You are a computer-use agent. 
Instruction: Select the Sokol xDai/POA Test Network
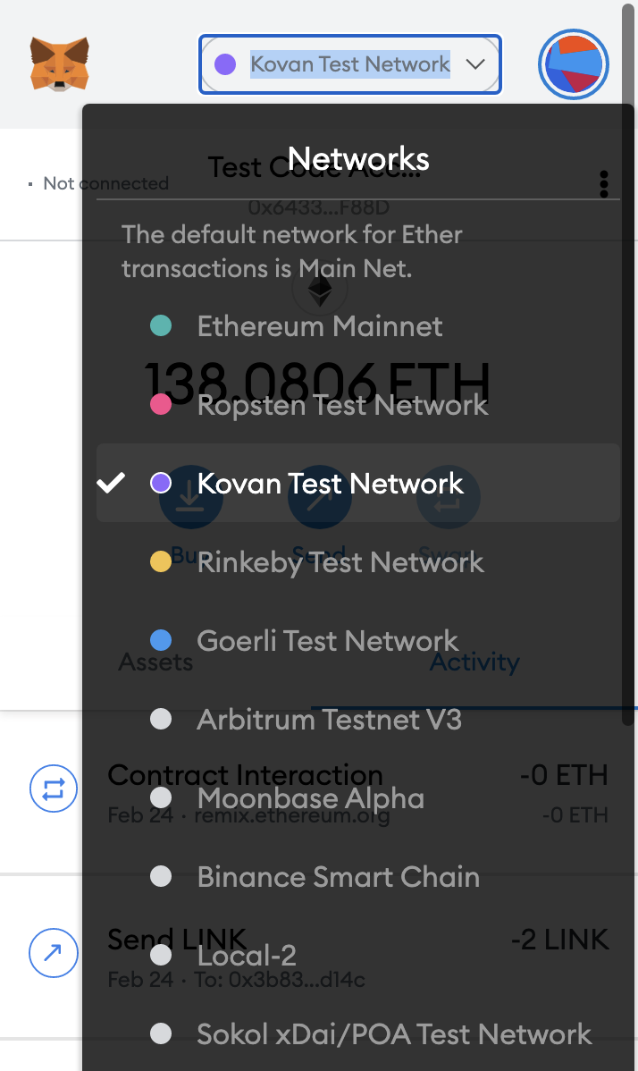click(x=394, y=1033)
